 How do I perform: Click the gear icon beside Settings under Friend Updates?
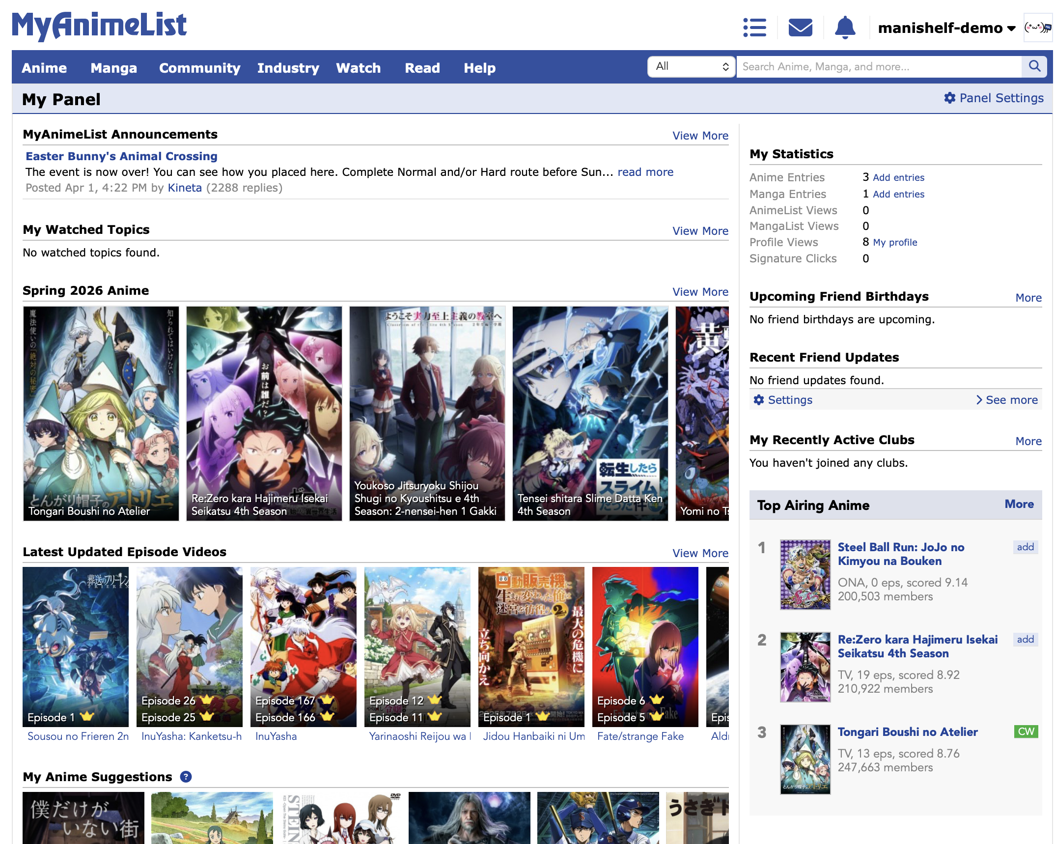pyautogui.click(x=759, y=400)
